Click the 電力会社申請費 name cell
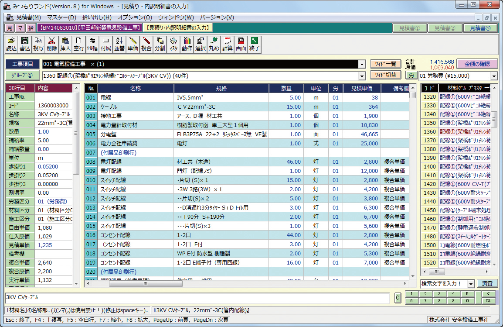This screenshot has width=503, height=327. [136, 144]
